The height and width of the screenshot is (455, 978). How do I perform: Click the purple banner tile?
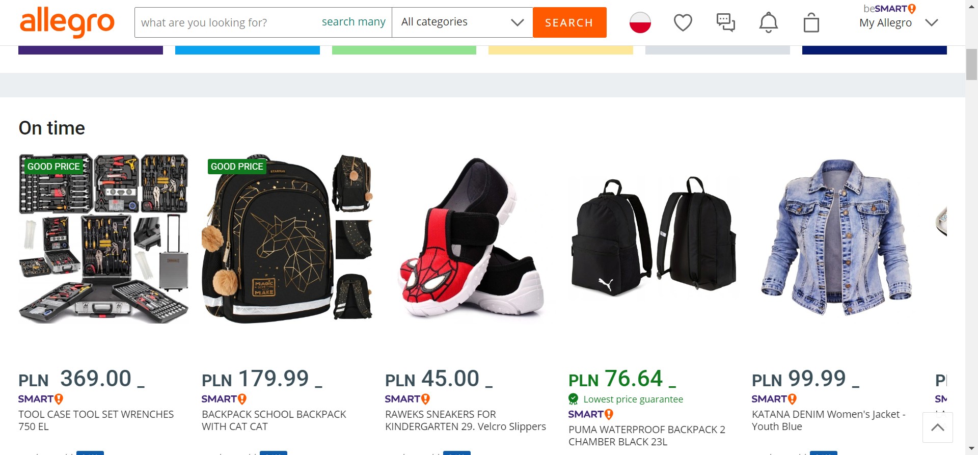pos(91,50)
